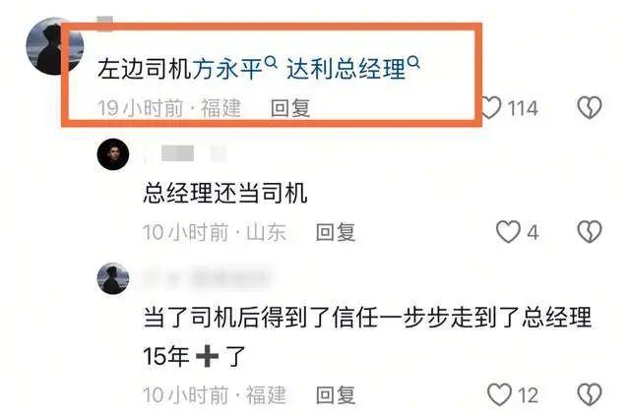Open the 山东 commenter's avatar
This screenshot has height=415, width=630.
113,154
